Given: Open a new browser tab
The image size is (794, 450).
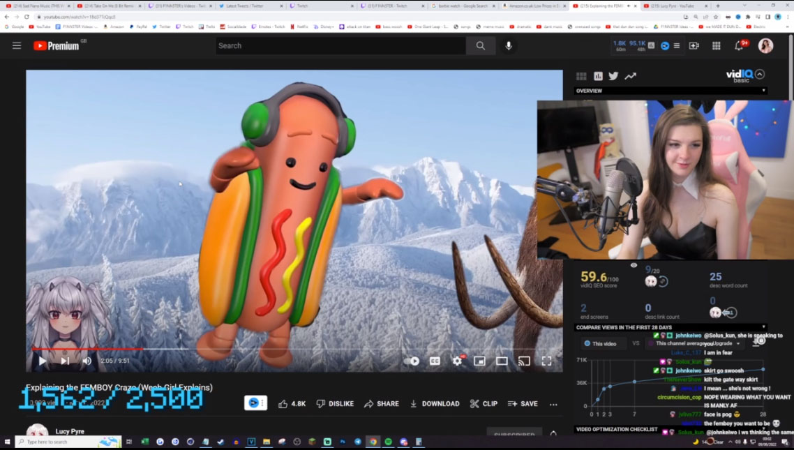Looking at the screenshot, I should [x=717, y=6].
